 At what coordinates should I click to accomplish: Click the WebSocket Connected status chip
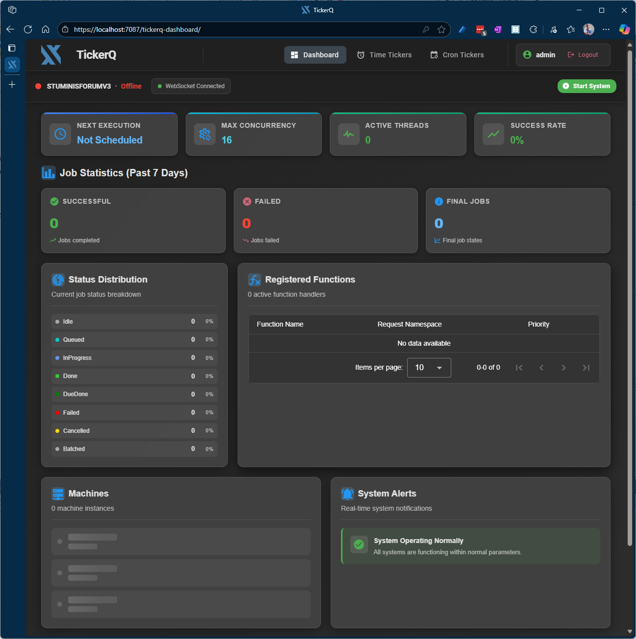pos(191,86)
